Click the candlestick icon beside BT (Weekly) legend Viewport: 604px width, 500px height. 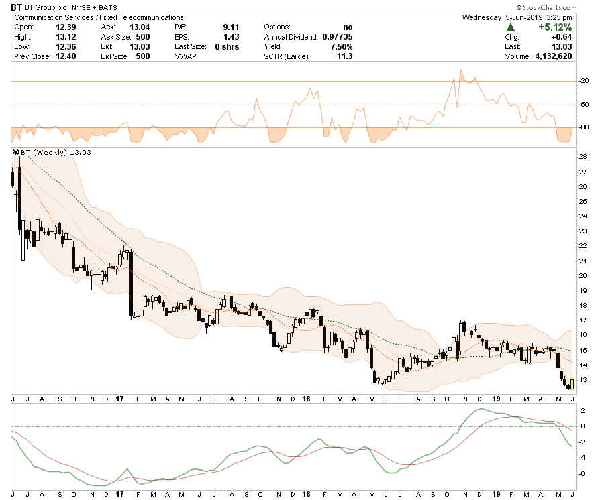pyautogui.click(x=16, y=152)
